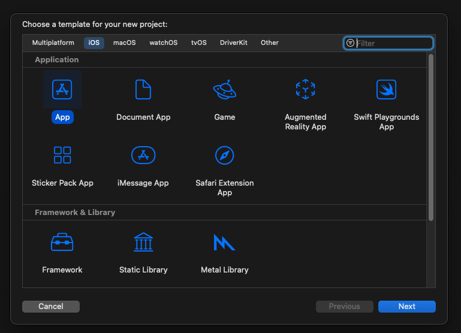Viewport: 461px width, 333px height.
Task: Click the "Safari Extension App" label
Action: click(225, 187)
